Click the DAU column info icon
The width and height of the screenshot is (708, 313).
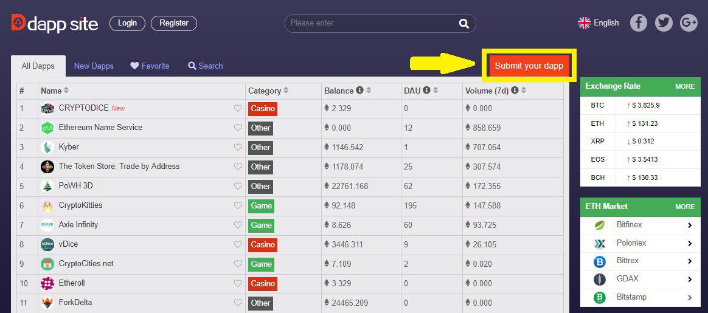(426, 90)
